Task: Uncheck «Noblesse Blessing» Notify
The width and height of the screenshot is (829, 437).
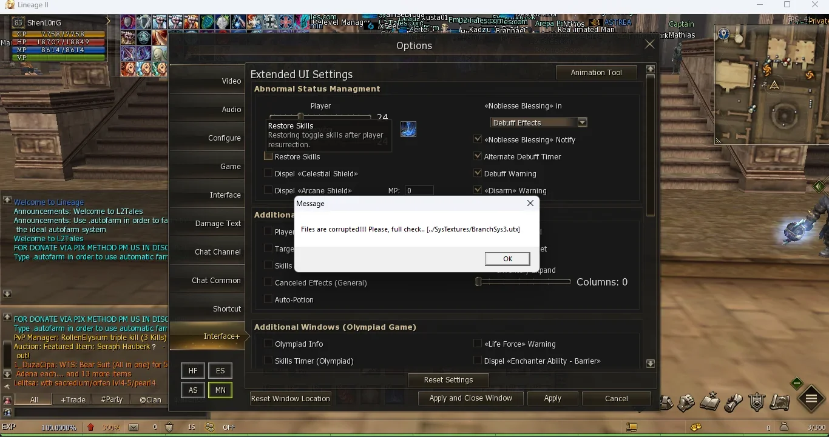Action: pyautogui.click(x=478, y=139)
